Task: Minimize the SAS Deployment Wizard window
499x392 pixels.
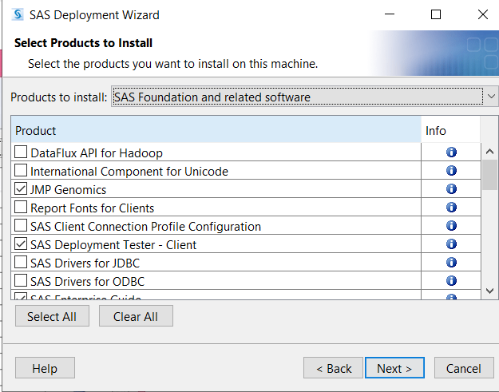Action: tap(390, 14)
